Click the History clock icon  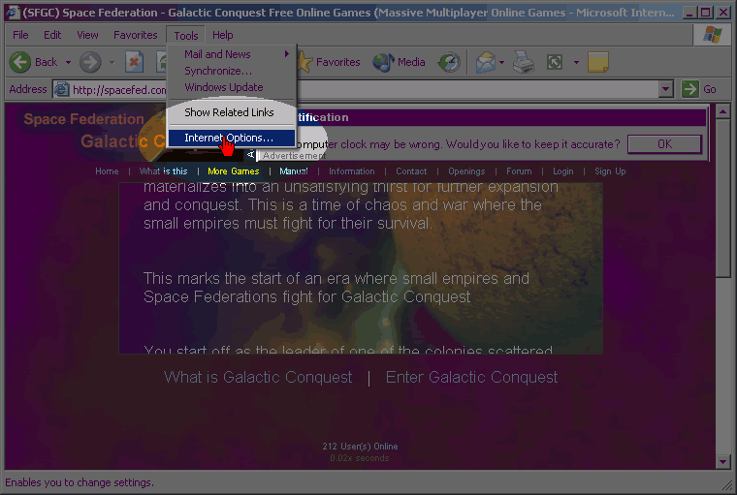click(x=448, y=62)
